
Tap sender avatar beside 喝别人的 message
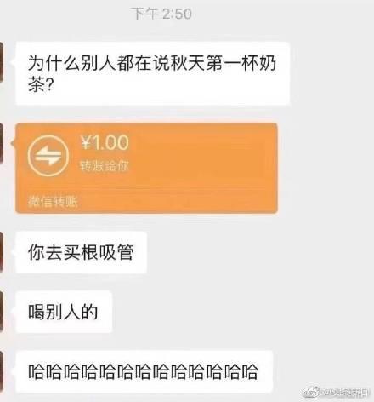(x=2, y=312)
